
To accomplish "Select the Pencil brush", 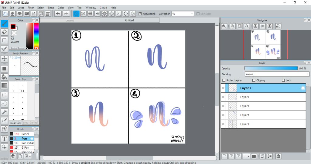I will click(22, 134).
